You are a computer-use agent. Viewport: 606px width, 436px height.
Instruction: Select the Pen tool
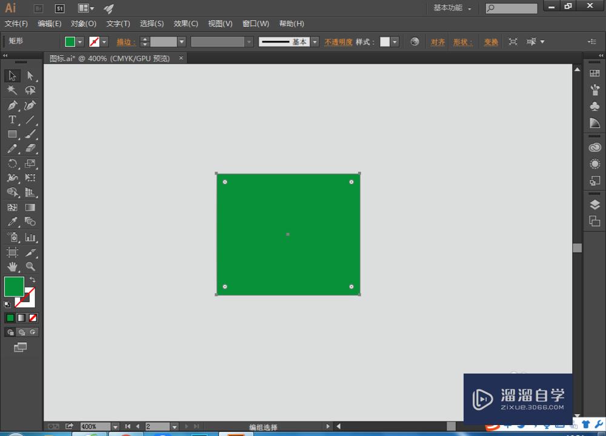12,106
